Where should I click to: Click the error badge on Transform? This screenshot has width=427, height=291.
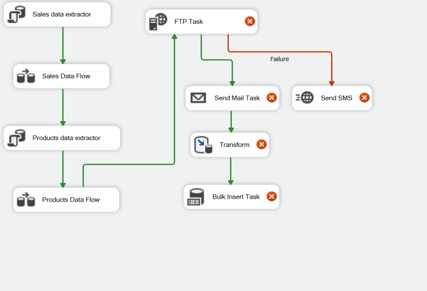pos(261,144)
